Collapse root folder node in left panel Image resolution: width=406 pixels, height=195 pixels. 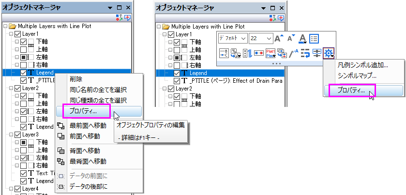pos(5,26)
